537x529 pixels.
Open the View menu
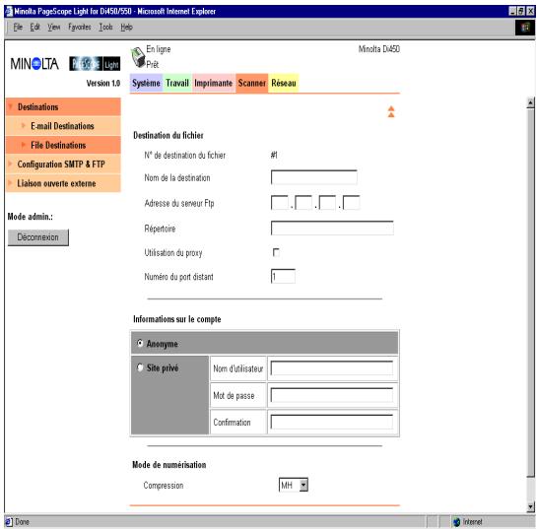pos(54,27)
